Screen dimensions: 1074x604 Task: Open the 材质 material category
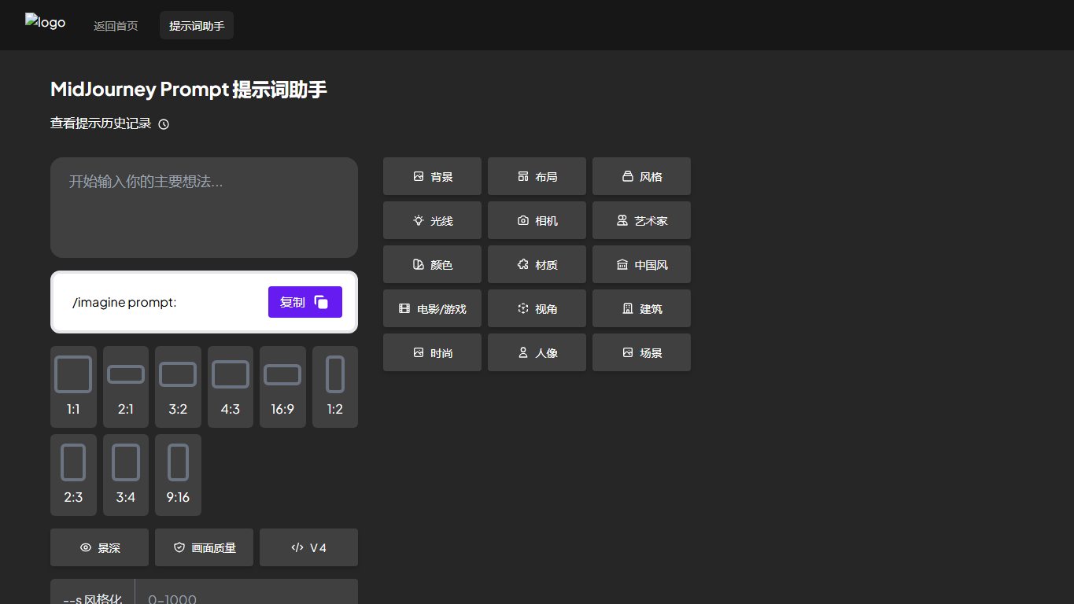click(537, 264)
